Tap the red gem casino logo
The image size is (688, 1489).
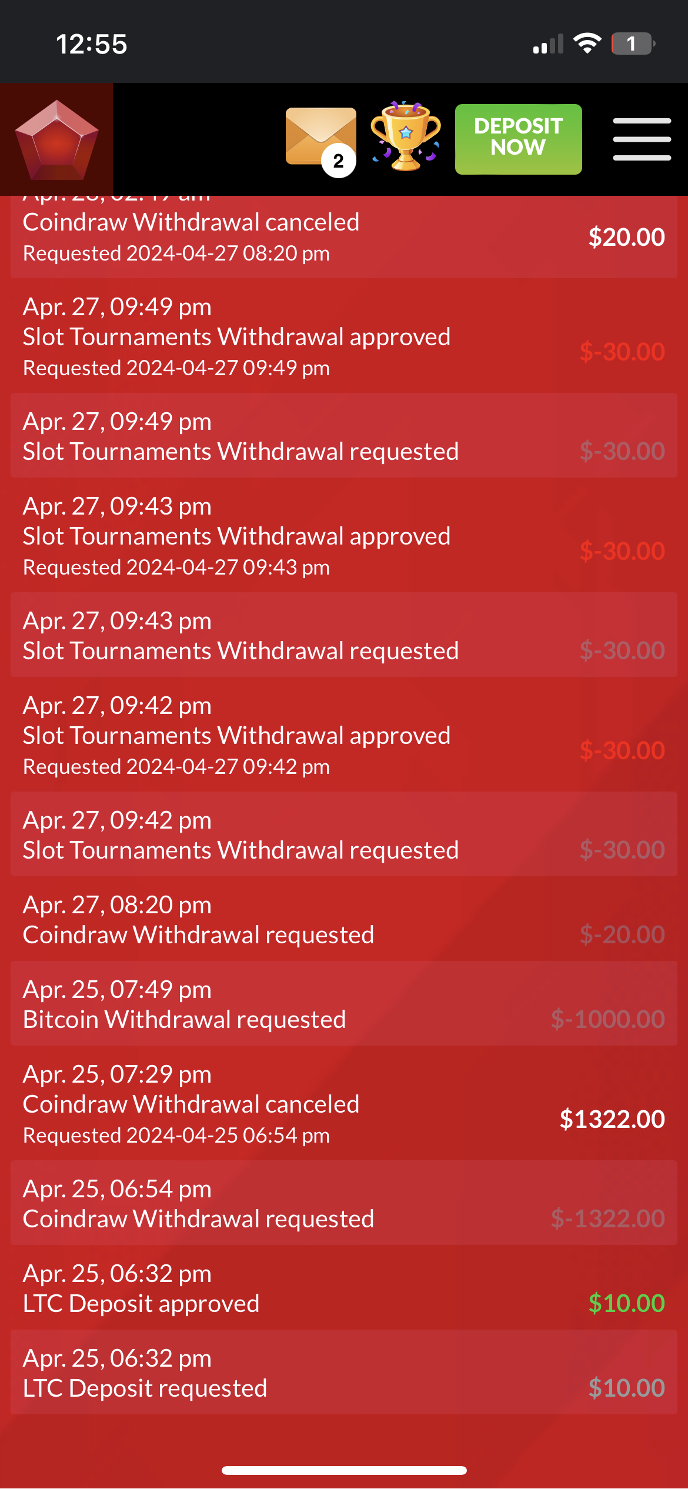pos(56,139)
